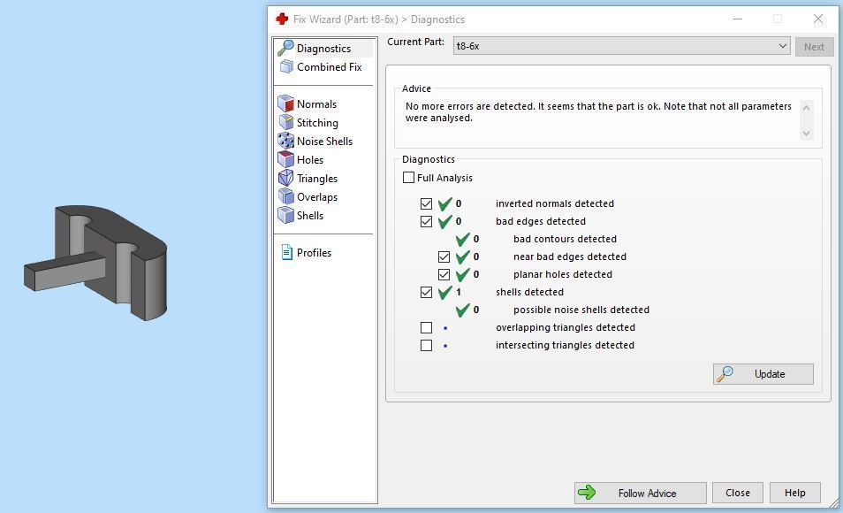
Task: Click the 'possible noise shells detected' label
Action: click(x=581, y=310)
